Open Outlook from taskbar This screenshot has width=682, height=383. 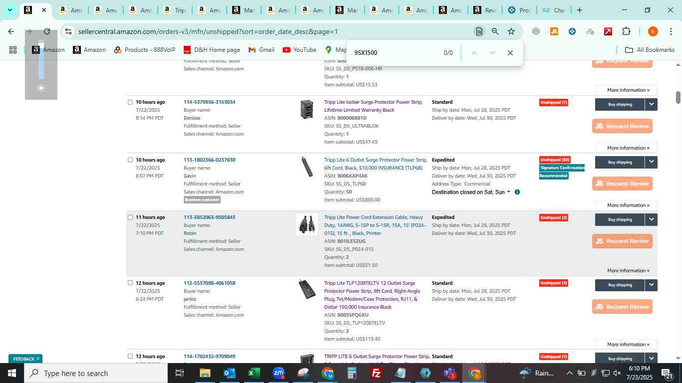(229, 373)
